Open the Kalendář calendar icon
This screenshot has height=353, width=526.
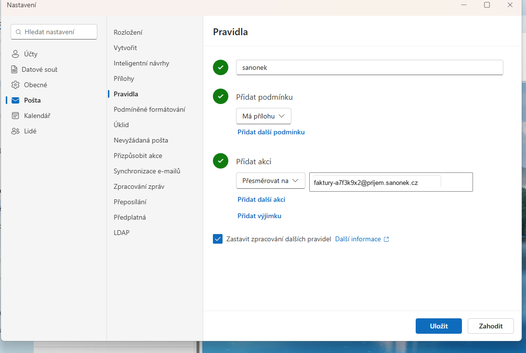pos(15,116)
